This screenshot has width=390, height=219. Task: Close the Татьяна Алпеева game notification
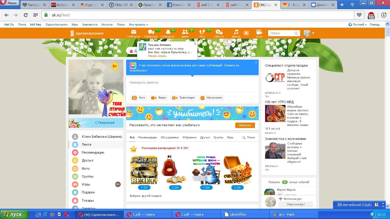pos(195,43)
